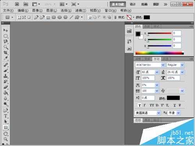Enable Paths mode in options bar

click(24, 17)
